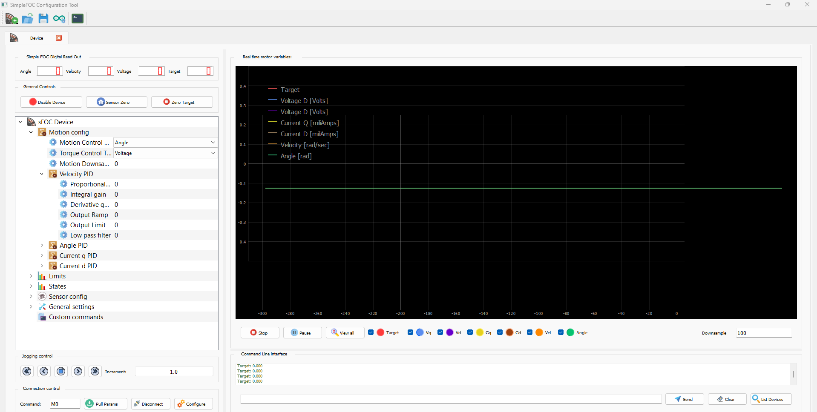Click Configure button

coord(193,403)
